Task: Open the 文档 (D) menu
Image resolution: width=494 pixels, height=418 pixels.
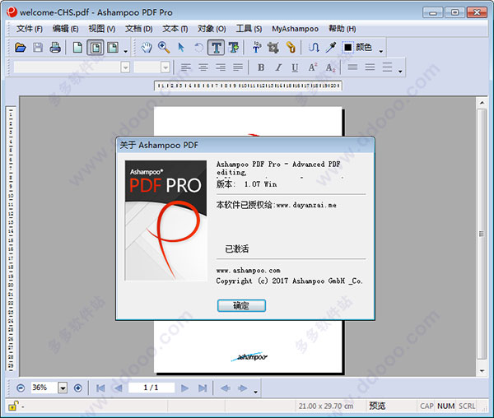Action: coord(138,29)
